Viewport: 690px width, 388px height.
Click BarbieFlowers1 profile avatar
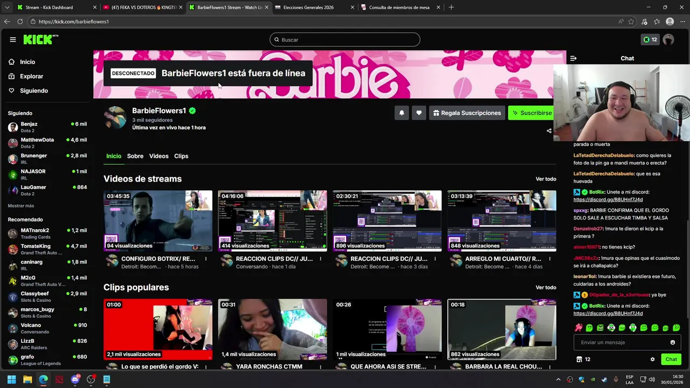(115, 117)
